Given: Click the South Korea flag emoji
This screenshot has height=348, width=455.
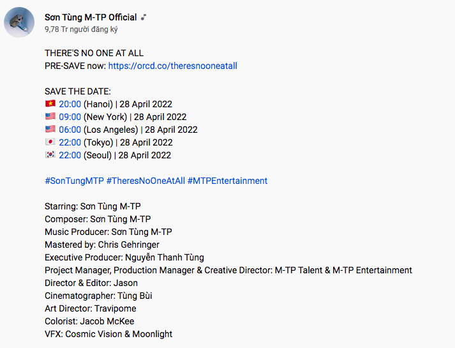Looking at the screenshot, I should (50, 155).
